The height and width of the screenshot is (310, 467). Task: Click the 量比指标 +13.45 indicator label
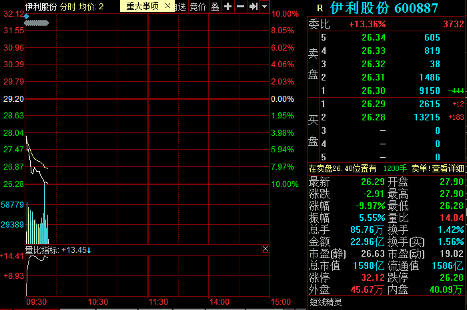[58, 250]
